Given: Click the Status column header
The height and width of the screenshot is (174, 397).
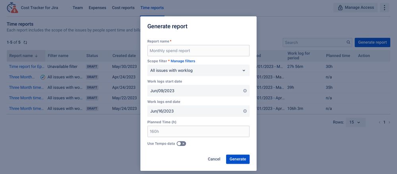Looking at the screenshot, I should (x=92, y=56).
